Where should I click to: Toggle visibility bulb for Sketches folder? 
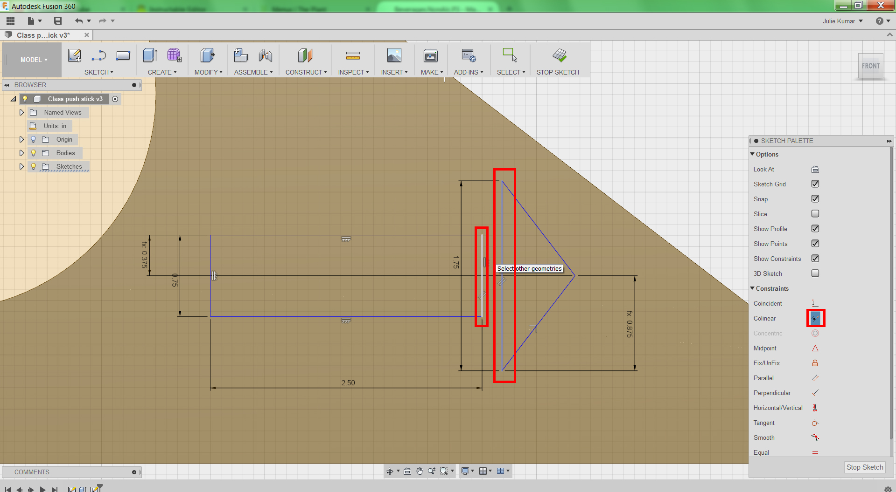click(x=34, y=166)
